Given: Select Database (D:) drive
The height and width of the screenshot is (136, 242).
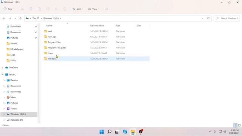Looking at the screenshot, I should [16, 120].
